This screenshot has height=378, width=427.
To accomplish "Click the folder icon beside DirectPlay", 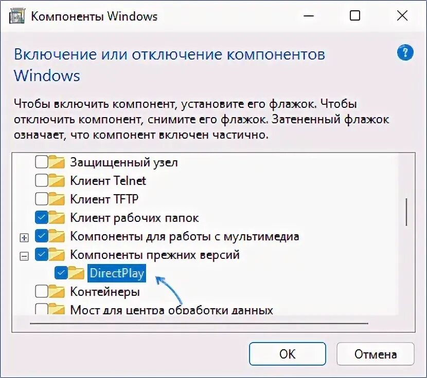I will (76, 273).
